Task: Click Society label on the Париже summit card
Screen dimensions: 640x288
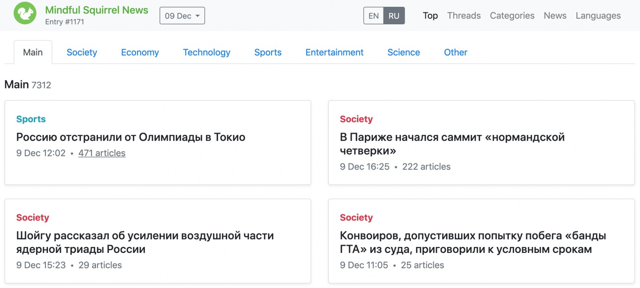Action: pyautogui.click(x=356, y=119)
